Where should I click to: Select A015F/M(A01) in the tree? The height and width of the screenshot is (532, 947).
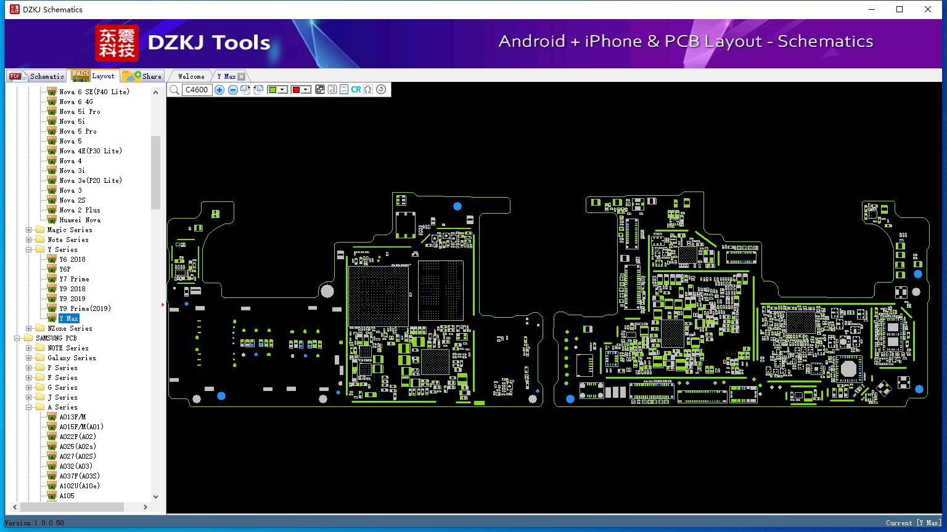point(81,427)
